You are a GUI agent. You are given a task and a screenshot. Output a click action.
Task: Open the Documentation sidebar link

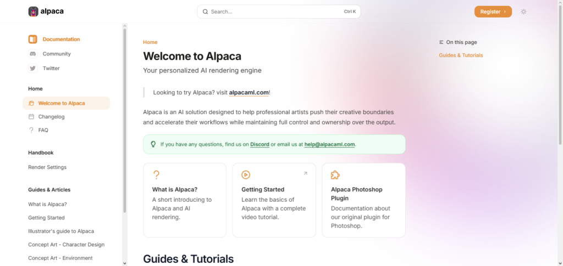[61, 39]
